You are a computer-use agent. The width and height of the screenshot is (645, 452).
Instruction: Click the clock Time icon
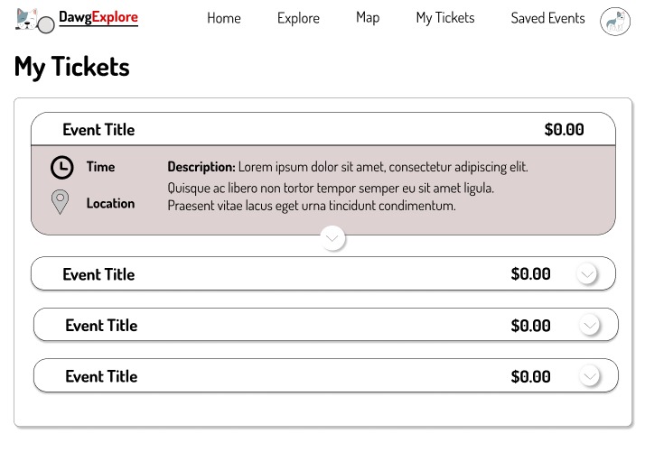coord(61,168)
